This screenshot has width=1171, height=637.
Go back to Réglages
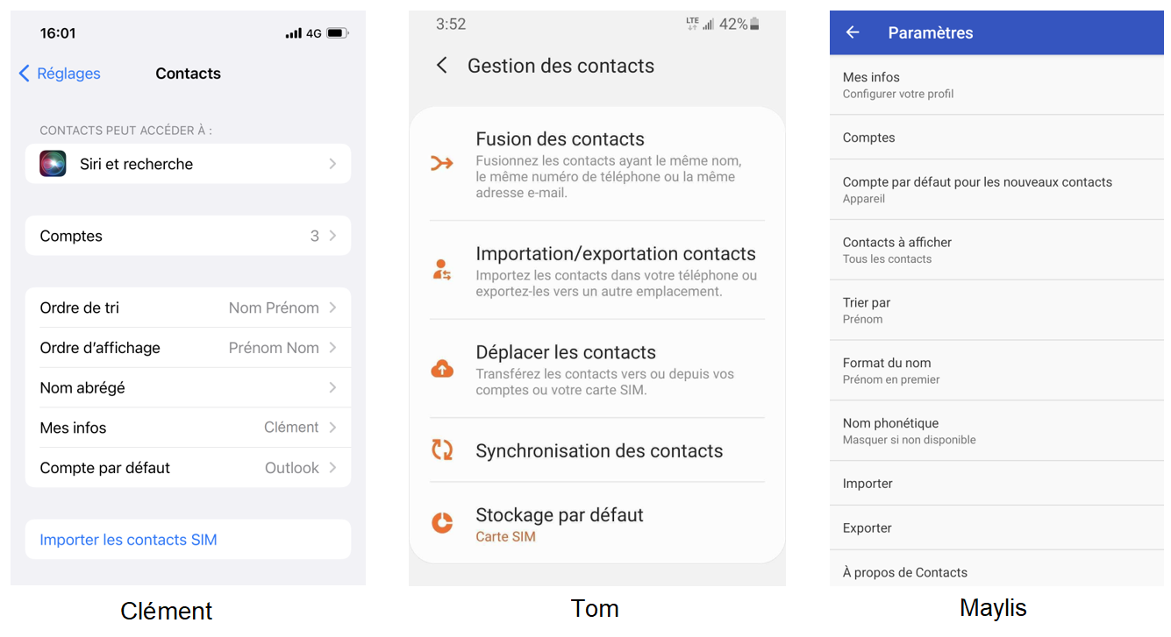[x=60, y=74]
